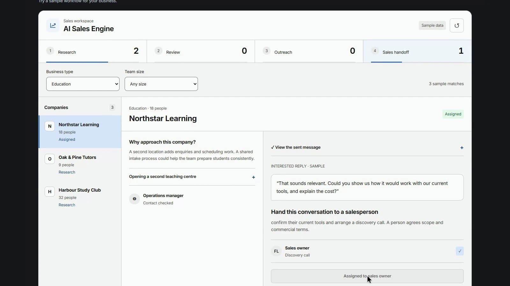Viewport: 510px width, 286px height.
Task: Click the 'Sales workspace' label
Action: [78, 21]
